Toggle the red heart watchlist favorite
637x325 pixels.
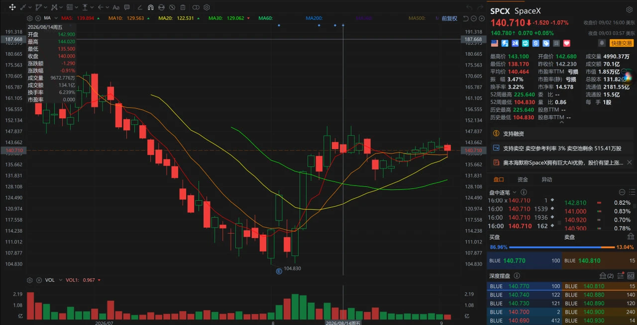pyautogui.click(x=567, y=43)
